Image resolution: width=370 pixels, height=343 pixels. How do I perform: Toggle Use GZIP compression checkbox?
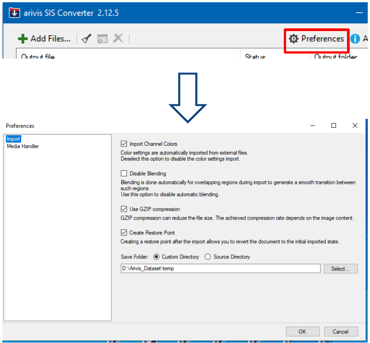tap(124, 209)
